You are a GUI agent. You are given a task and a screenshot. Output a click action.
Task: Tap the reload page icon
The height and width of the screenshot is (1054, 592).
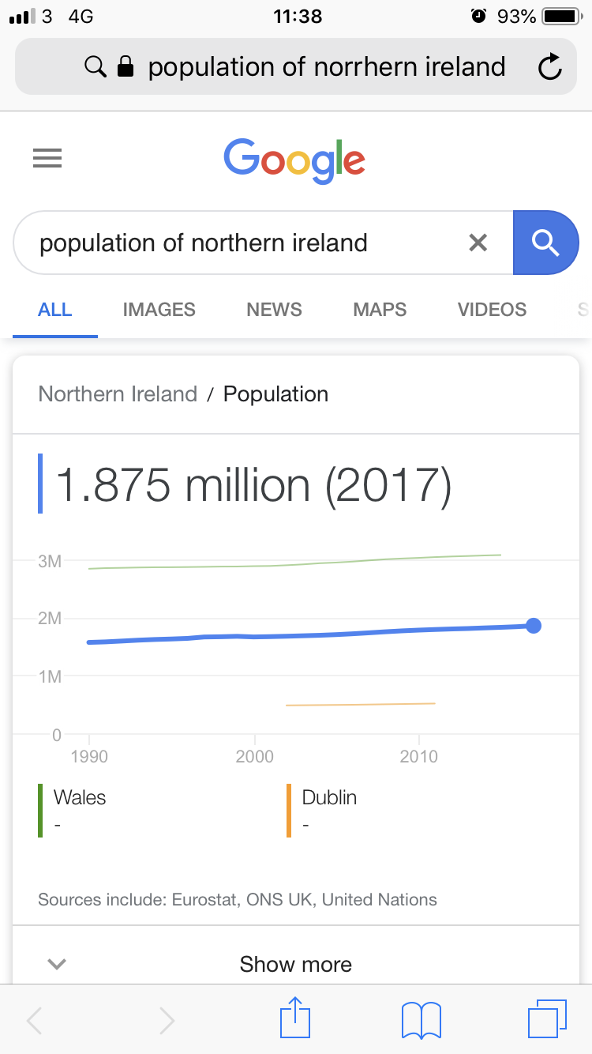pos(549,68)
